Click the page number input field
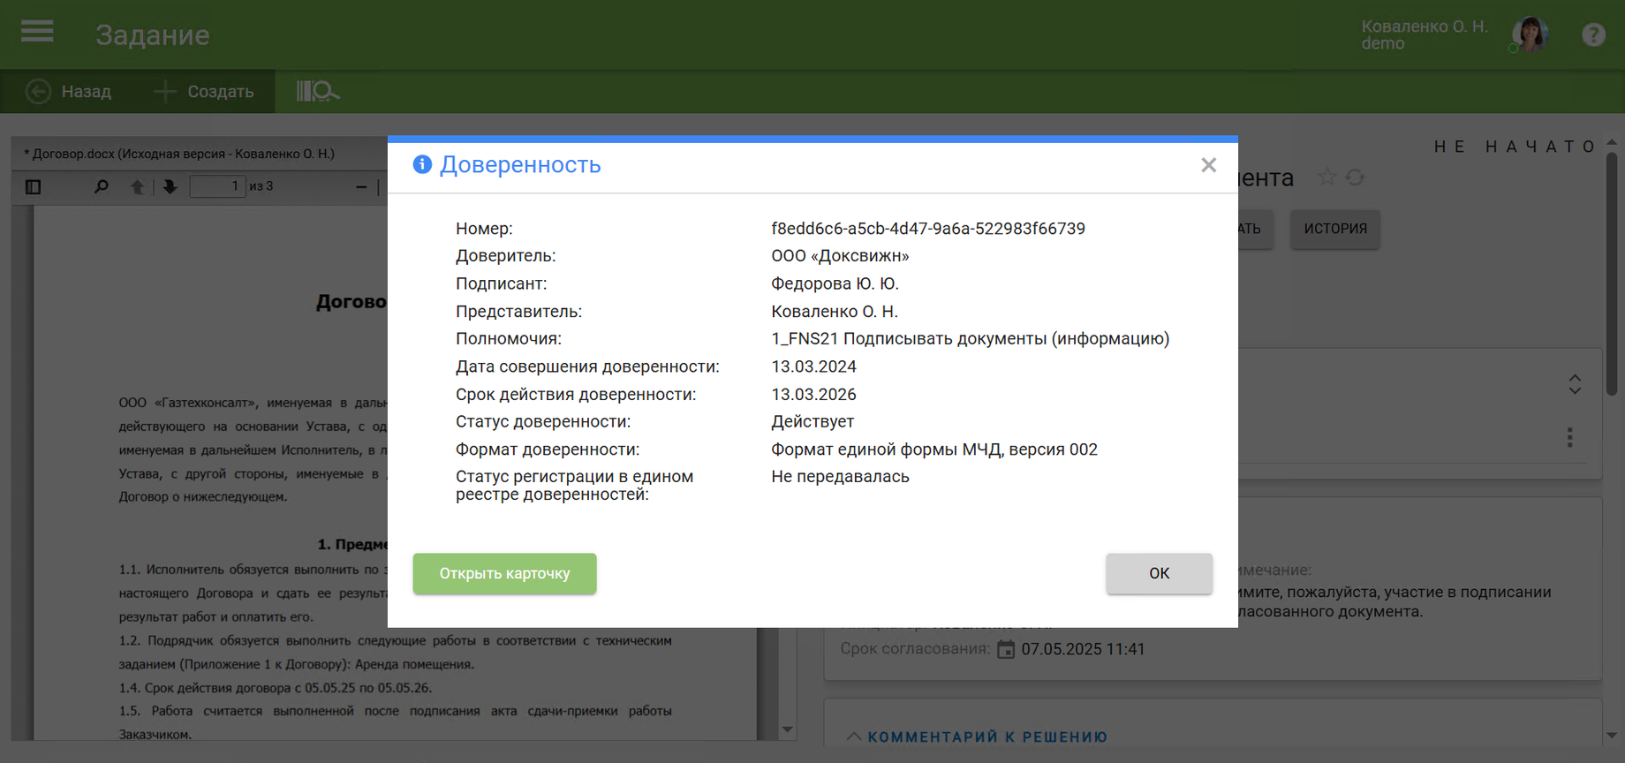This screenshot has height=763, width=1625. (x=217, y=186)
